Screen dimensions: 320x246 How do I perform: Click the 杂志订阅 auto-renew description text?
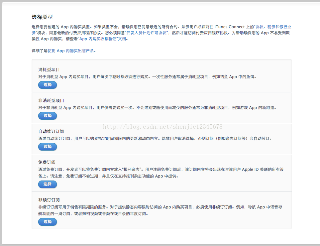pos(155,139)
